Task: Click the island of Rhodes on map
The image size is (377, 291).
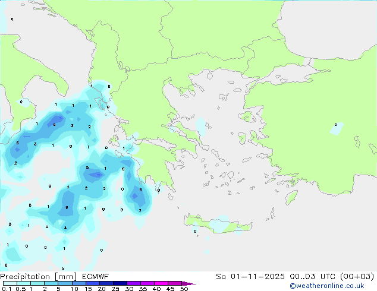Action: tap(291, 197)
